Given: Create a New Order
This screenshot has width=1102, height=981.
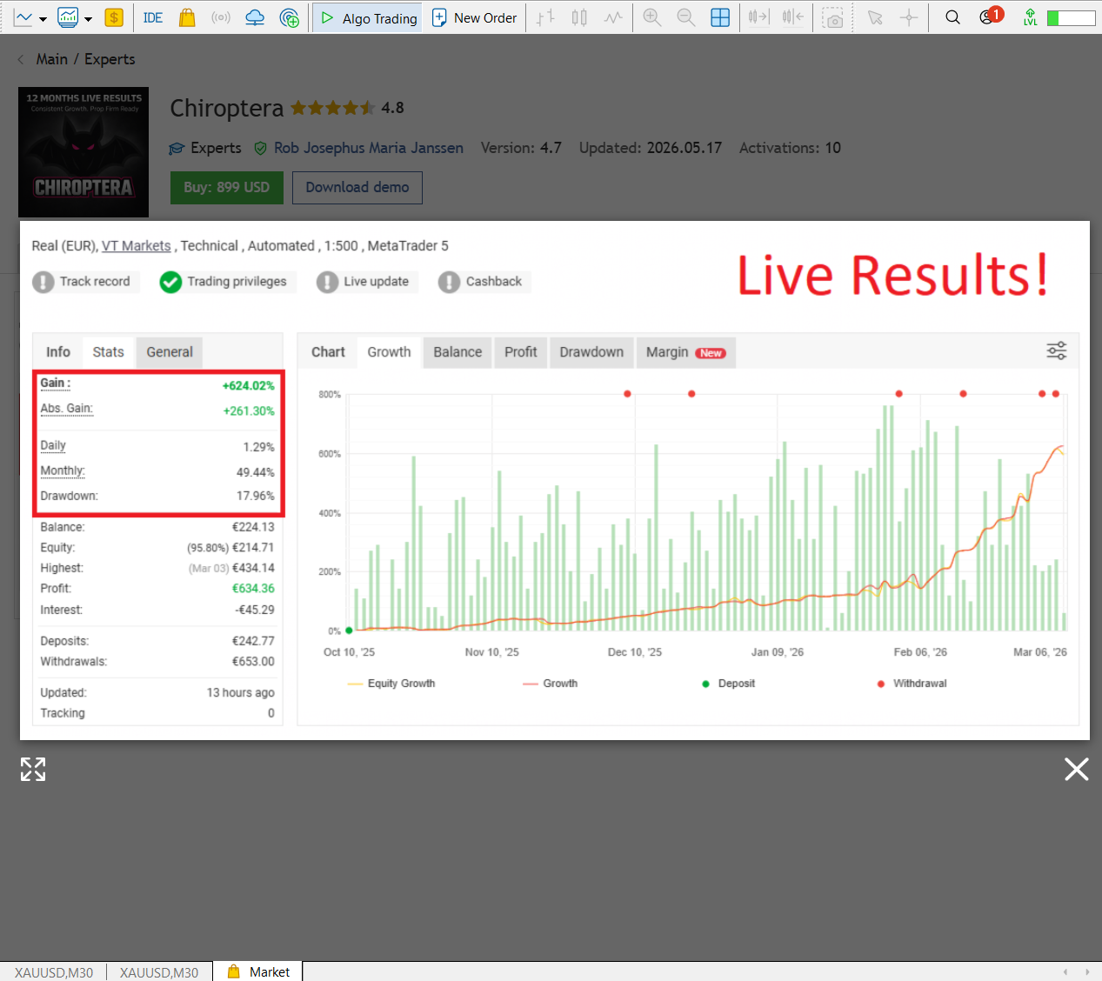Looking at the screenshot, I should (x=475, y=17).
